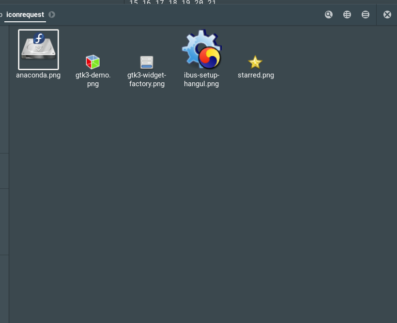
Task: Open the search icon in the header
Action: tap(329, 15)
